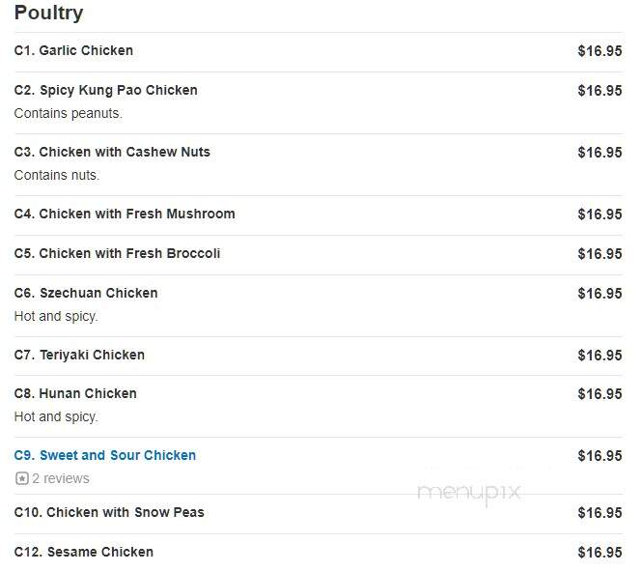Click the Garlic Chicken $16.95 price
The width and height of the screenshot is (642, 572).
pos(600,51)
